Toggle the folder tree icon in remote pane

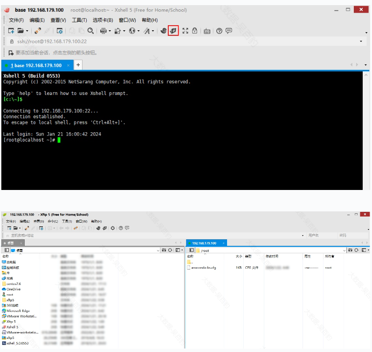pyautogui.click(x=192, y=250)
